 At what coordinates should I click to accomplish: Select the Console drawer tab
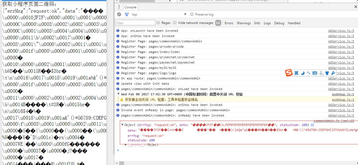click(x=130, y=7)
